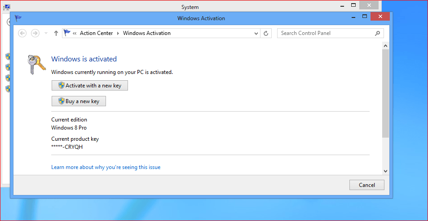428x221 pixels.
Task: Click the 'Current edition' label
Action: 69,120
